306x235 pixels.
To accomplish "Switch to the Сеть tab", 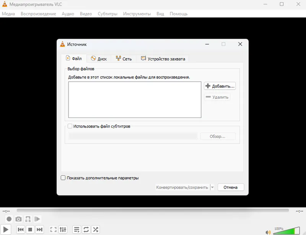I will pos(124,59).
